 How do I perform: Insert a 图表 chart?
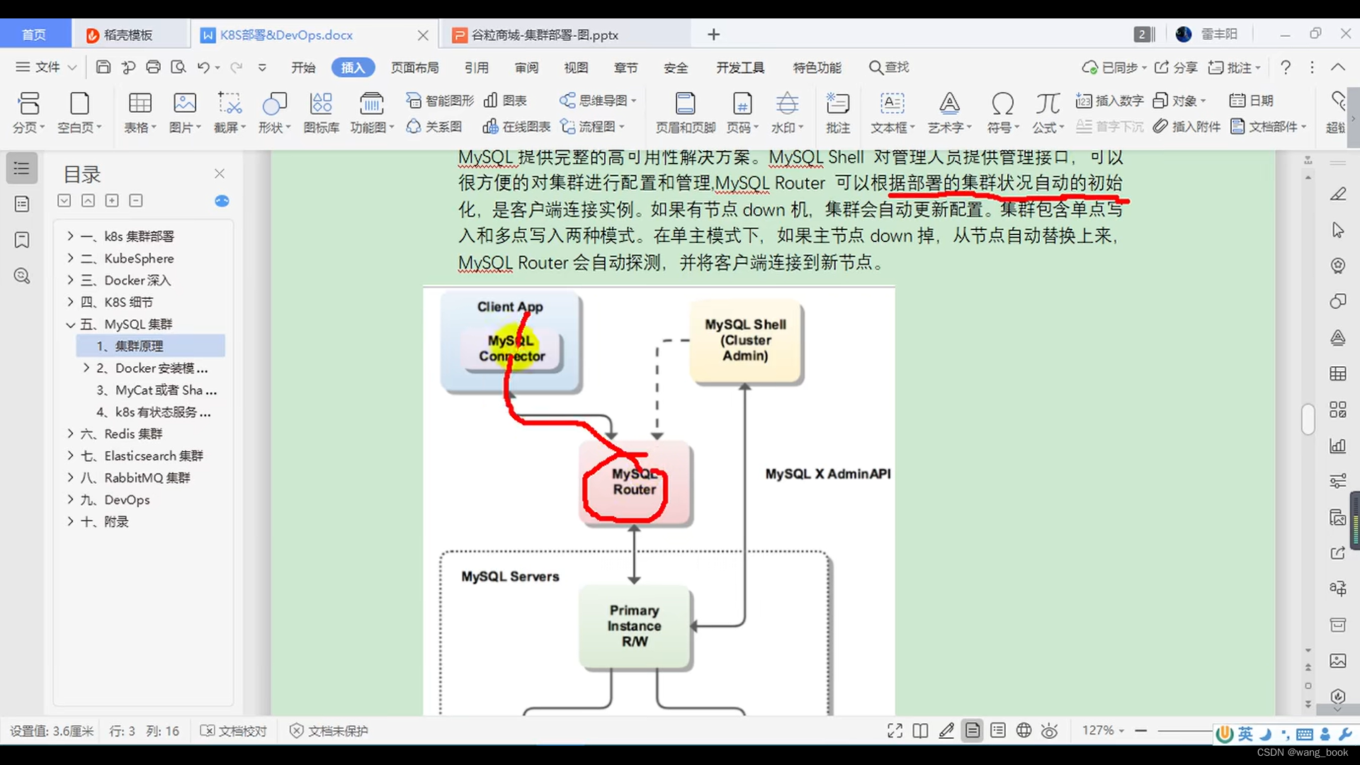tap(506, 101)
